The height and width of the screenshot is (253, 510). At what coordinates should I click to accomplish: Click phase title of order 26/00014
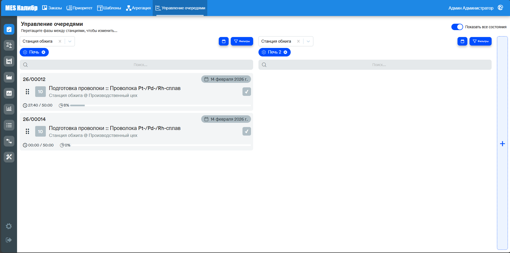[x=115, y=128]
